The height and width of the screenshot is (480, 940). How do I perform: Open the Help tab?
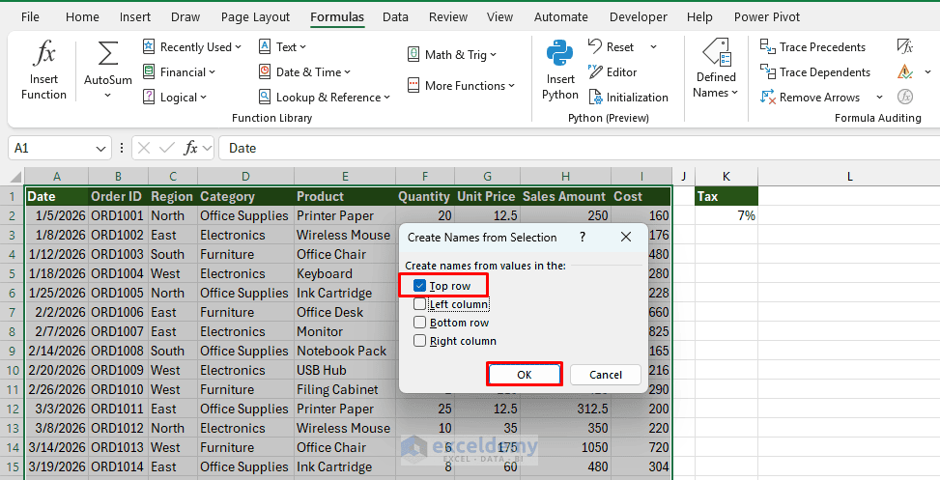click(699, 16)
